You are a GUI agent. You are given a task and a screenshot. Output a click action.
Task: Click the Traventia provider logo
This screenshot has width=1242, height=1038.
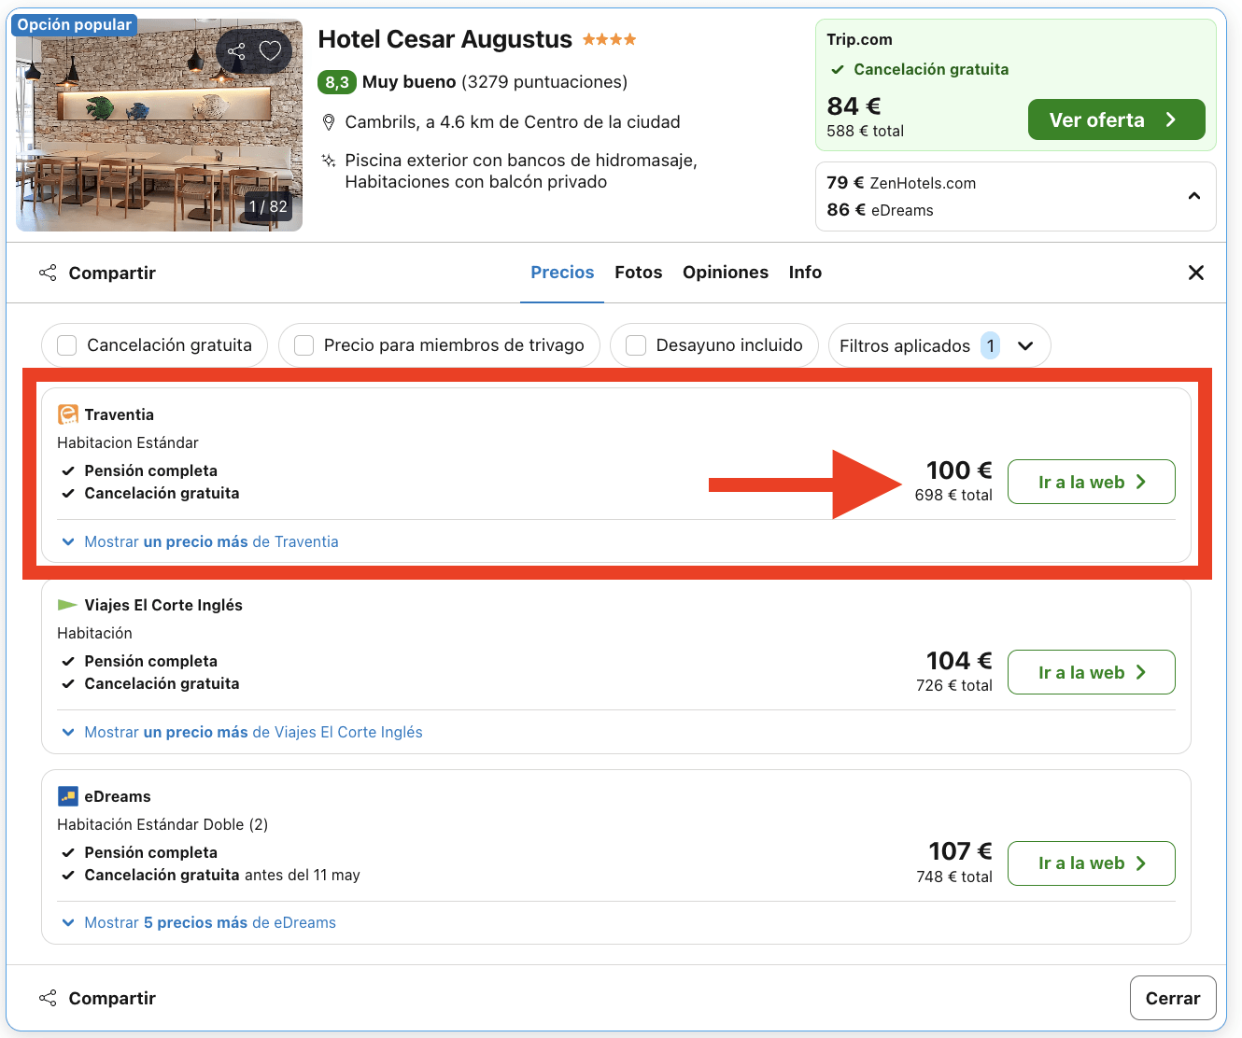[x=66, y=414]
